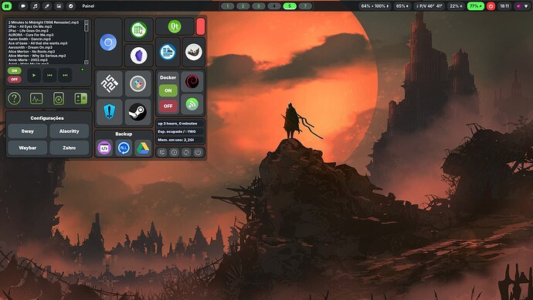The image size is (533, 300).
Task: Switch to workspace 4
Action: 274,6
